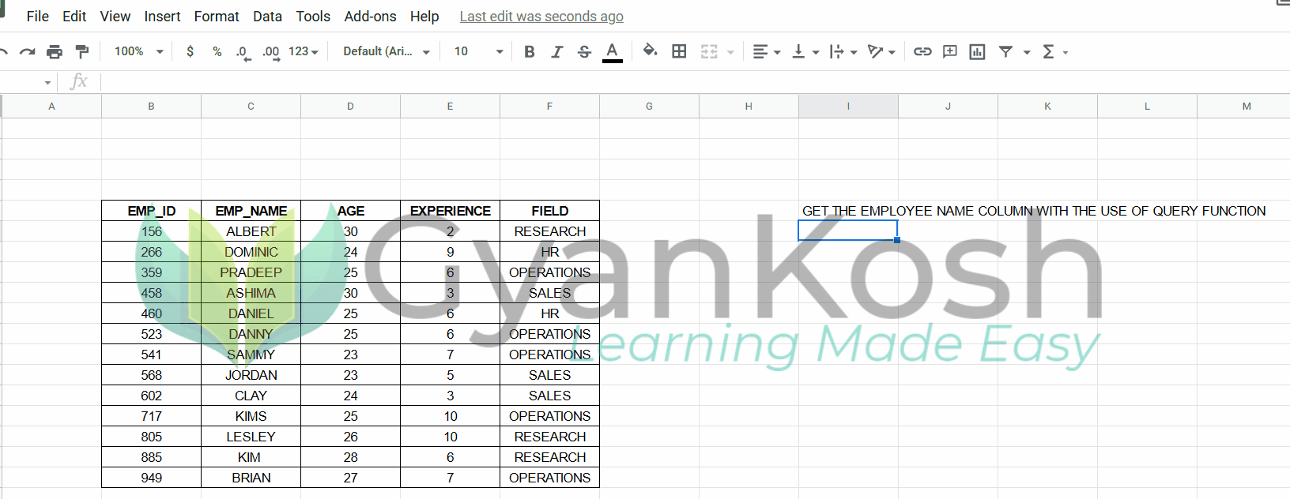Open text wrapping dropdown

coord(843,51)
